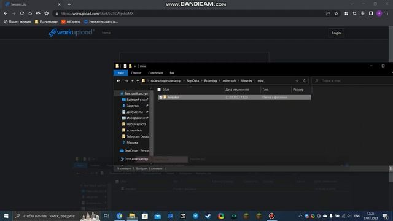Bookmark page using star inside address bar
This screenshot has width=393, height=221.
point(336,14)
